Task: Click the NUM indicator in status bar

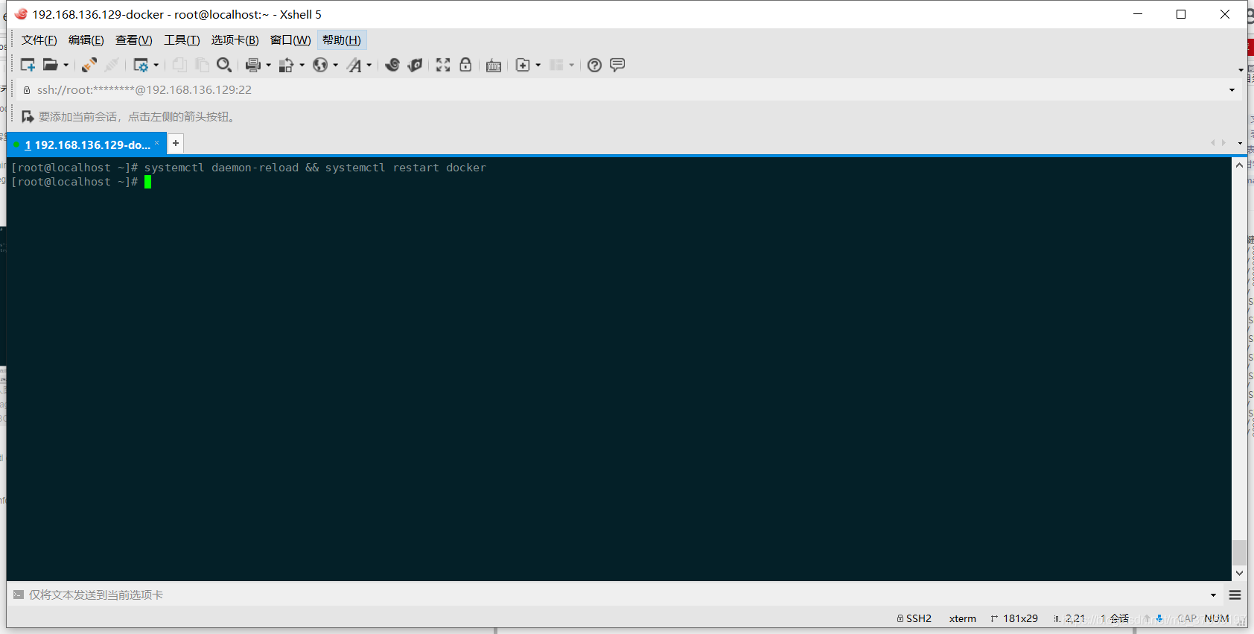Action: click(x=1217, y=618)
